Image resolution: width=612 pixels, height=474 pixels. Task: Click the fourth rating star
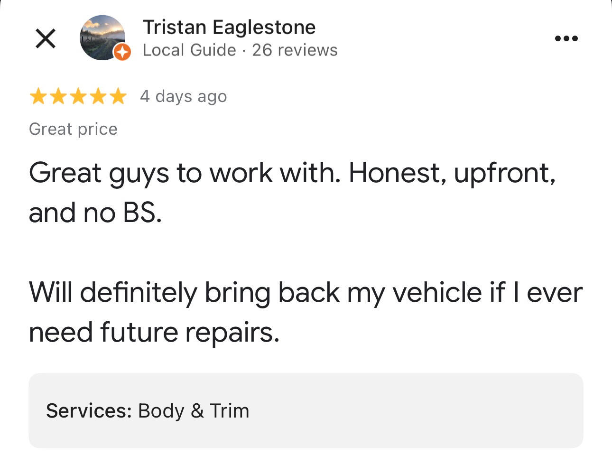(x=98, y=97)
